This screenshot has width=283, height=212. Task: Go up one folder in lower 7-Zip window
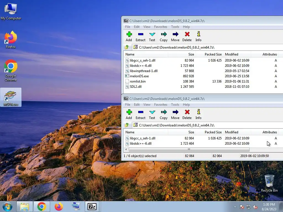coord(127,125)
